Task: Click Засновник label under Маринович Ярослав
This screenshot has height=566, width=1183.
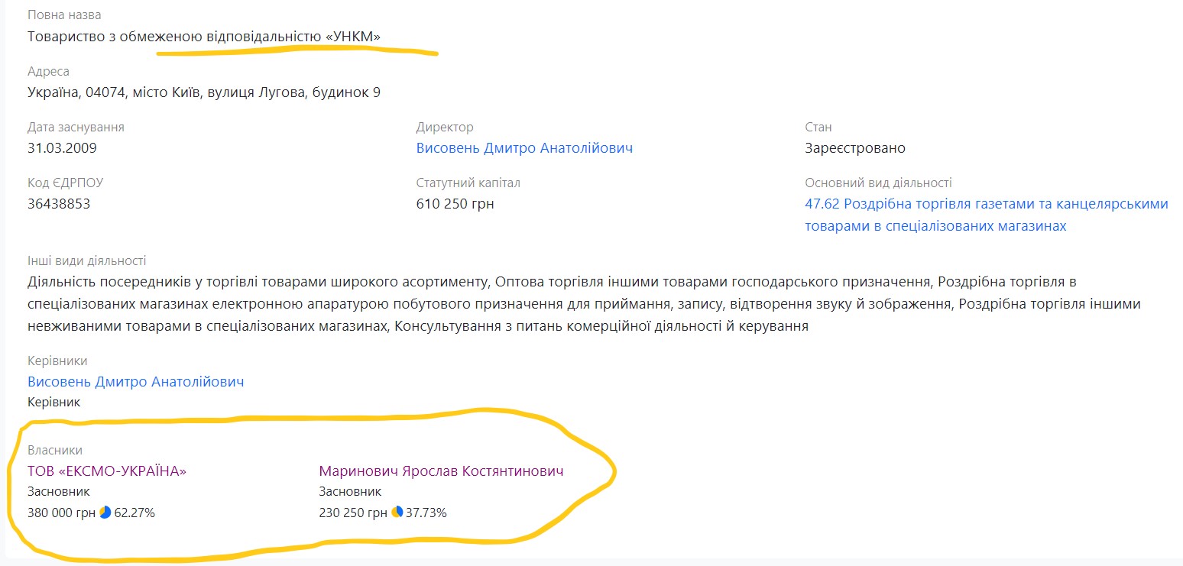Action: (350, 492)
